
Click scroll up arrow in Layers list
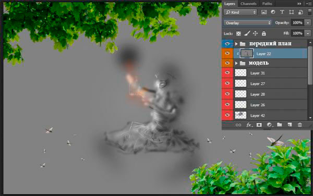(310, 42)
